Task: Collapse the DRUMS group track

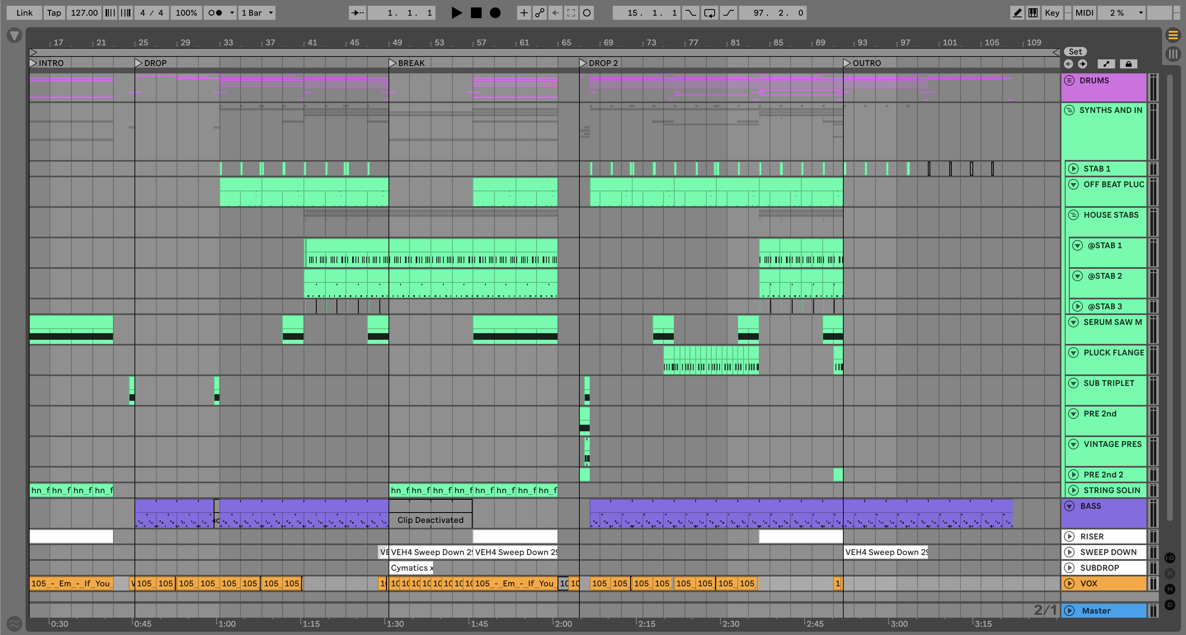Action: pyautogui.click(x=1070, y=80)
